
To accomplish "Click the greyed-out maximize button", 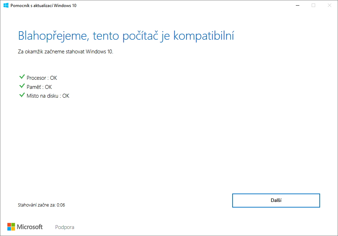I will click(x=313, y=5).
